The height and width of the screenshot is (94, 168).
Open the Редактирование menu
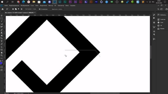tap(14, 5)
